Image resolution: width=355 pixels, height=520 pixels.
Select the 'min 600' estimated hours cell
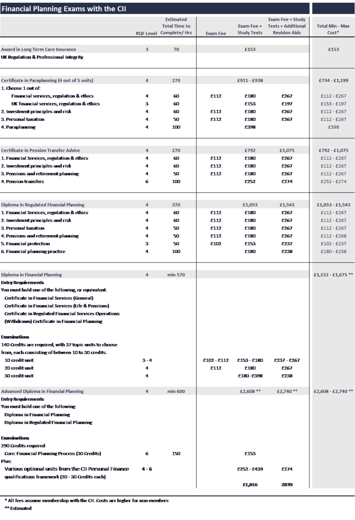pyautogui.click(x=176, y=391)
